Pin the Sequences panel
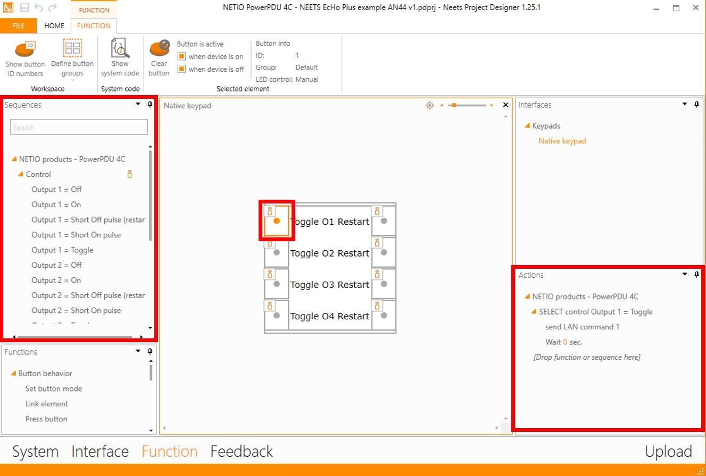The width and height of the screenshot is (706, 476). [x=150, y=104]
